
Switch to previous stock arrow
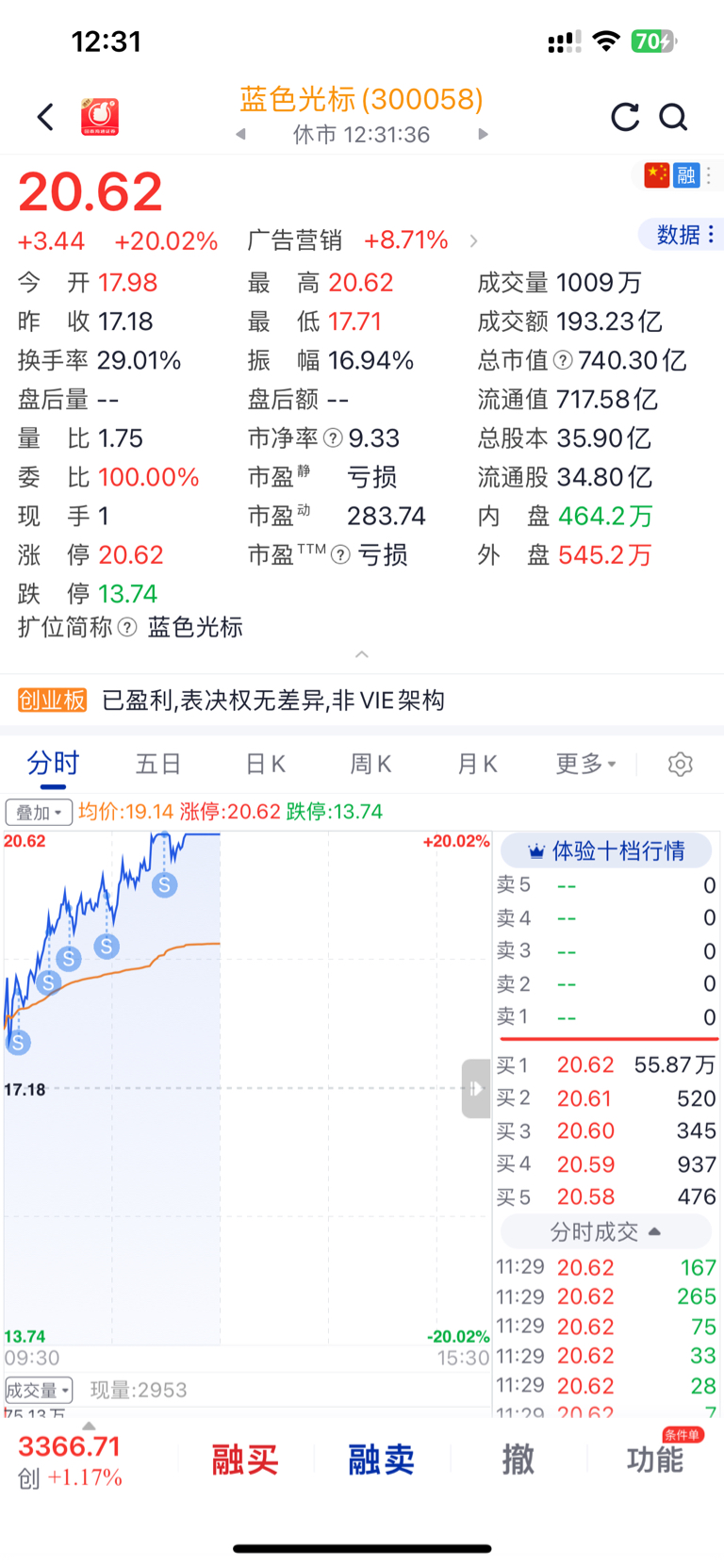click(x=241, y=134)
